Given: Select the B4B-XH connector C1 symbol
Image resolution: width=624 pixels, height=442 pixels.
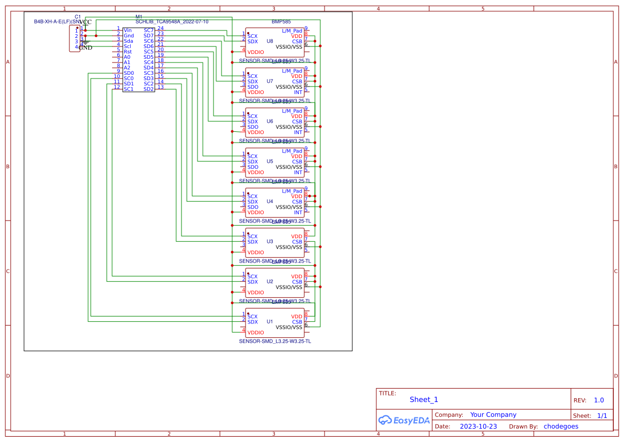Looking at the screenshot, I should click(74, 37).
